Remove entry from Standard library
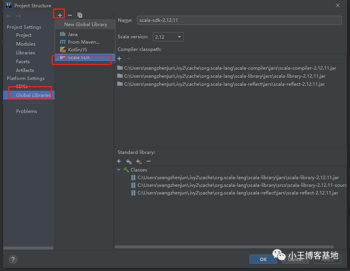Image resolution: width=350 pixels, height=271 pixels. pos(148,161)
